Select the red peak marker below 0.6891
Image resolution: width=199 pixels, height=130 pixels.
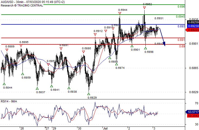61,49
